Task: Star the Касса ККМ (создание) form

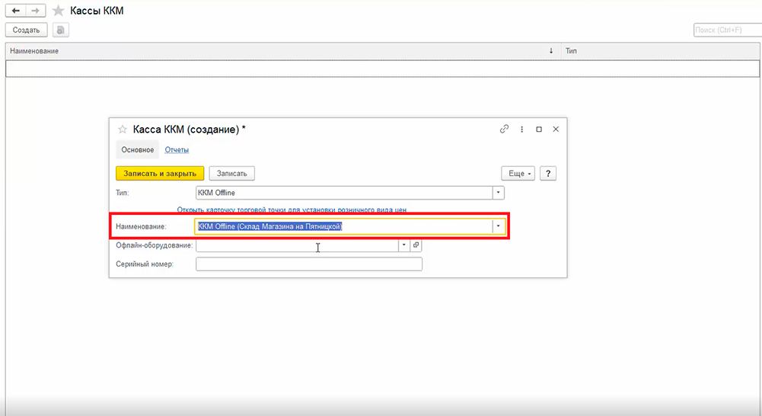Action: pyautogui.click(x=122, y=130)
